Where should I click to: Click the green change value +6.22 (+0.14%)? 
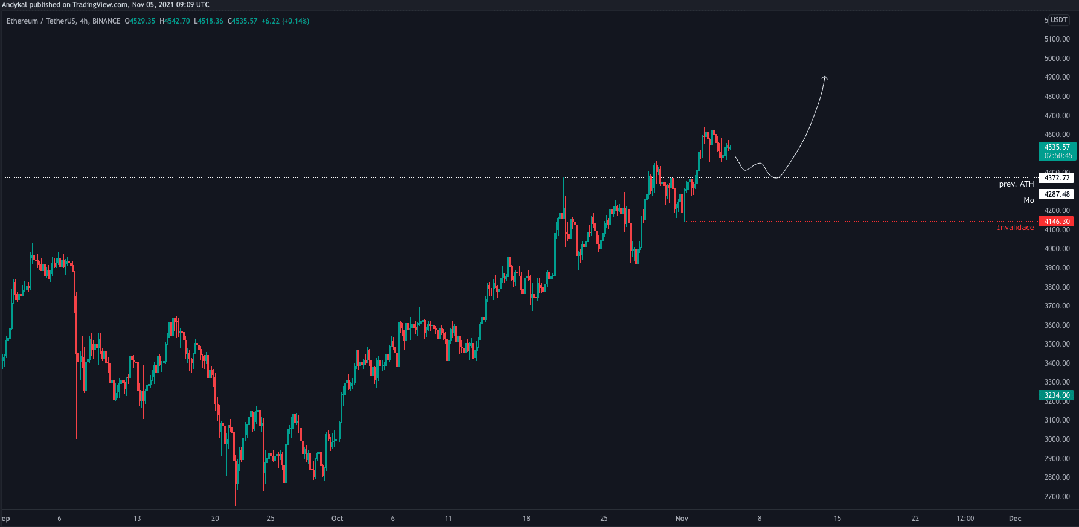[x=285, y=21]
